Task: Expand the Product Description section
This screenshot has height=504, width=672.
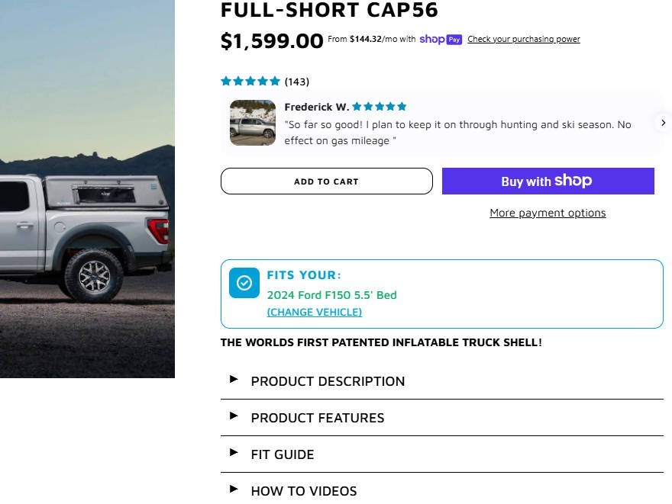Action: click(328, 381)
